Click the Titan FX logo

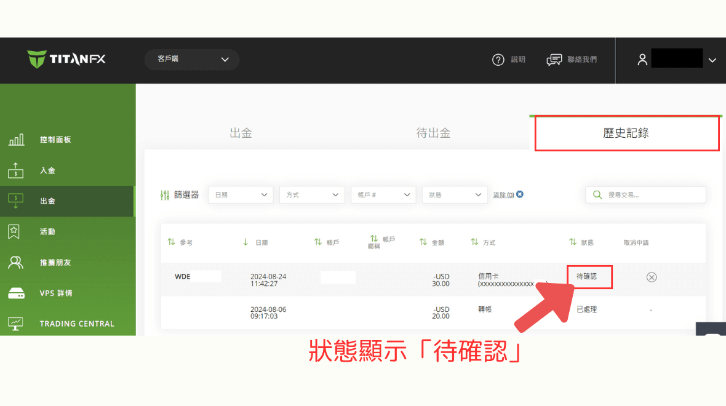tap(66, 60)
